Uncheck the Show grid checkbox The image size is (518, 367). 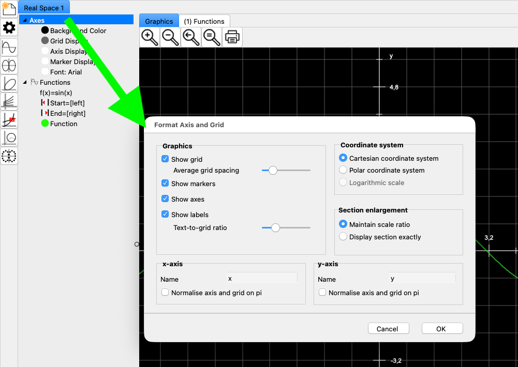(165, 159)
